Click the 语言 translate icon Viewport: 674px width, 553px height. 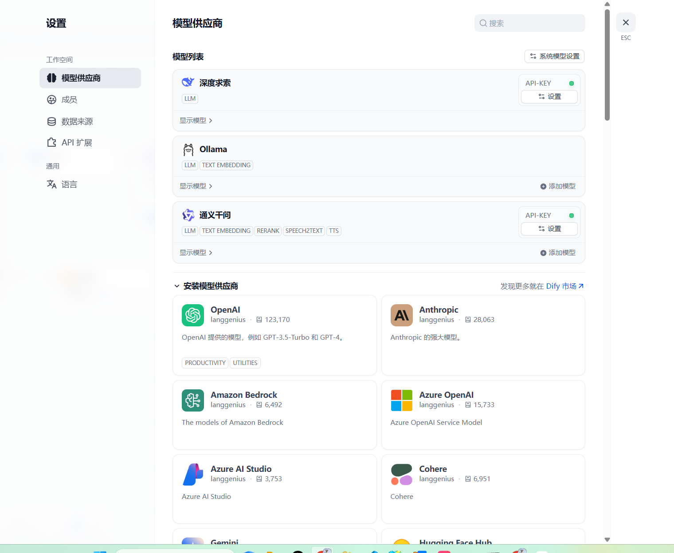pyautogui.click(x=51, y=184)
